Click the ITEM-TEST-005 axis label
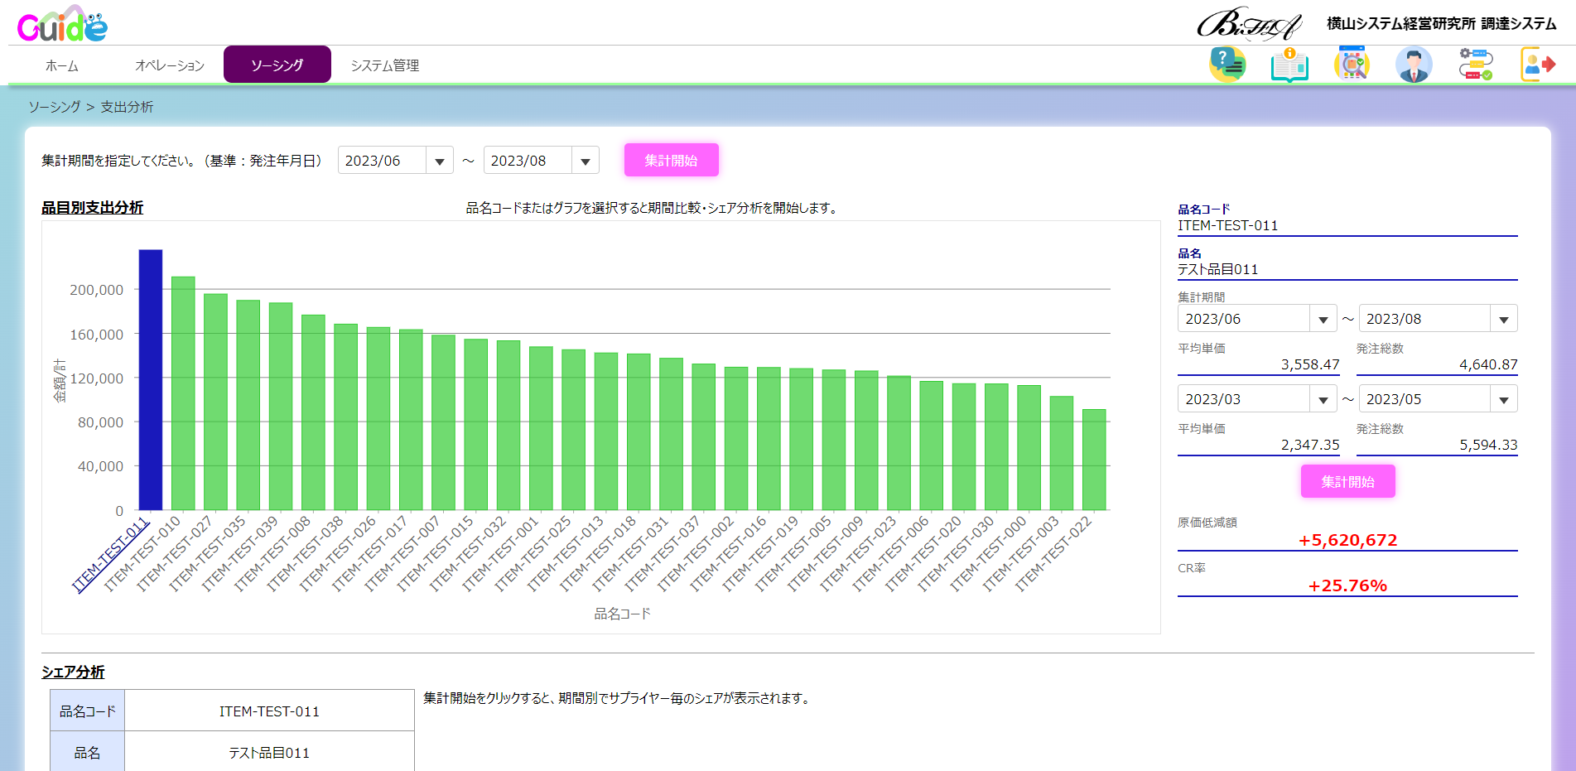Screen dimensions: 1576x771 793,554
